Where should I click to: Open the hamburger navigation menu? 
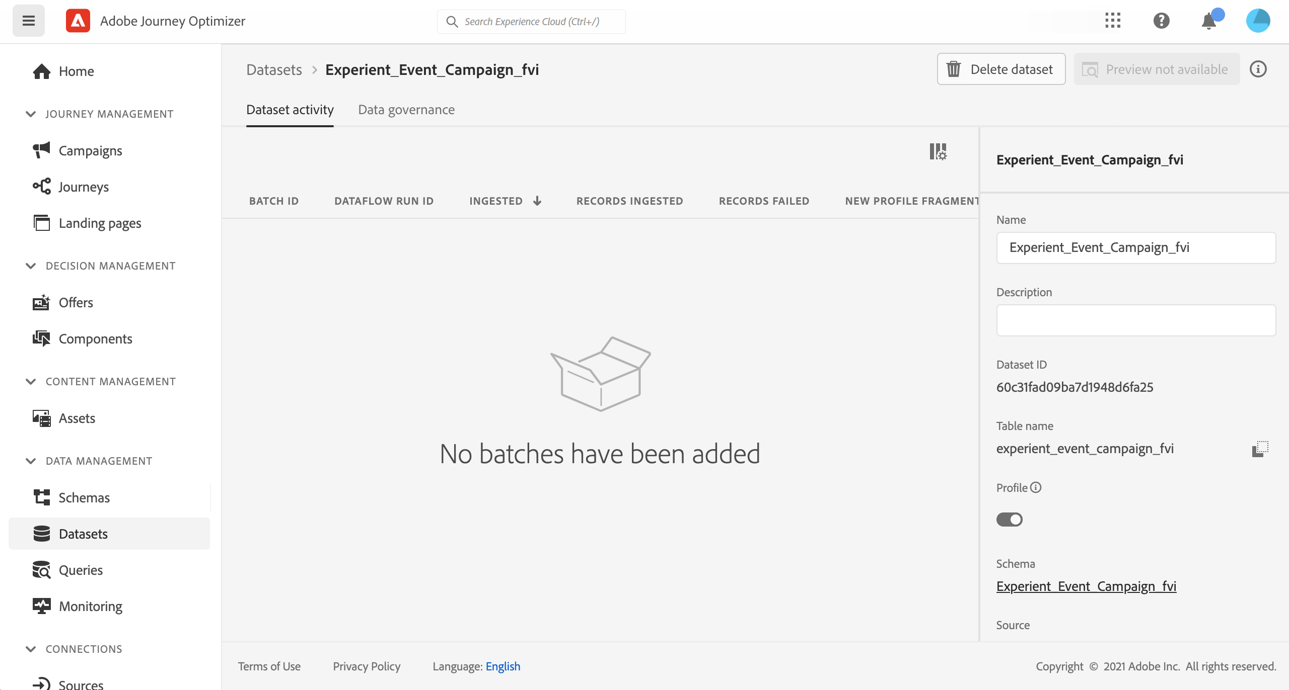click(29, 21)
